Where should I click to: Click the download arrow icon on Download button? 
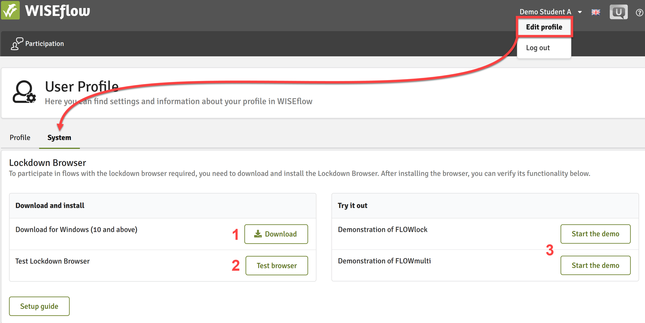(x=258, y=234)
